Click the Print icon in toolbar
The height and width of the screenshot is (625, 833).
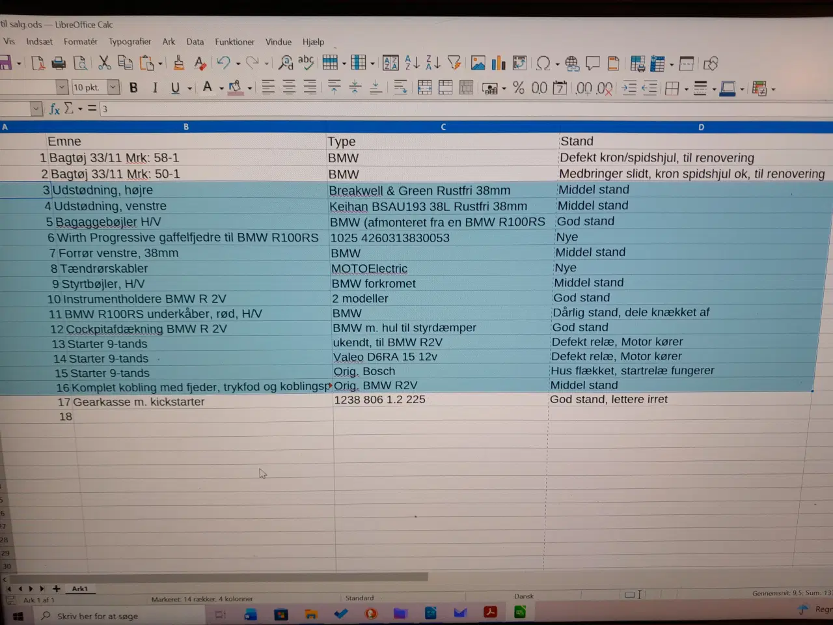(x=59, y=63)
